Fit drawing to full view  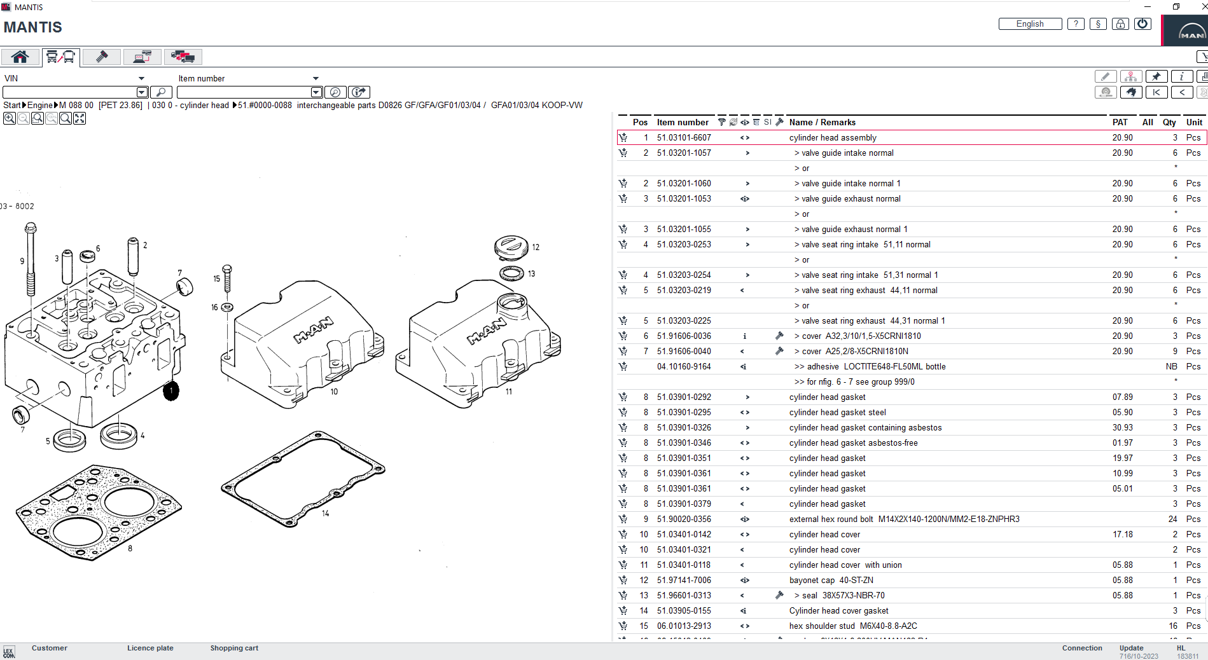[80, 118]
